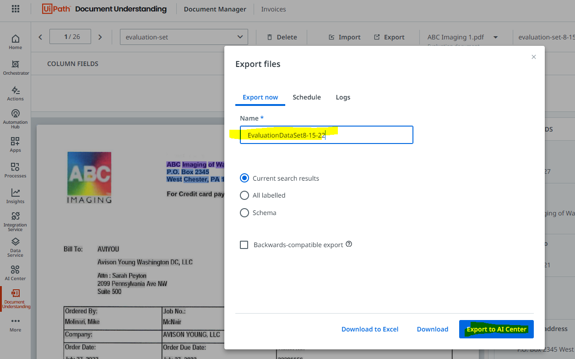
Task: Click 'Attn : Sarah Peyton' line
Action: (122, 276)
